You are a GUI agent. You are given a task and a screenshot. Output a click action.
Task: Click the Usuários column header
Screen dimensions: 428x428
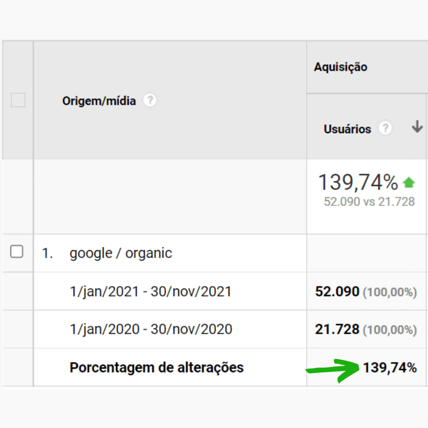tap(347, 129)
